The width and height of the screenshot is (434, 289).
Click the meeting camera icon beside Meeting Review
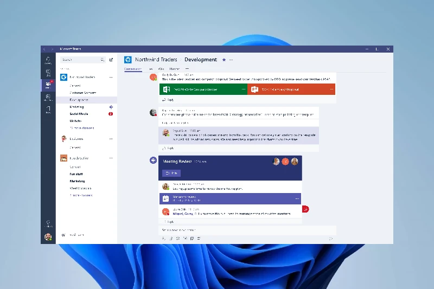(153, 160)
